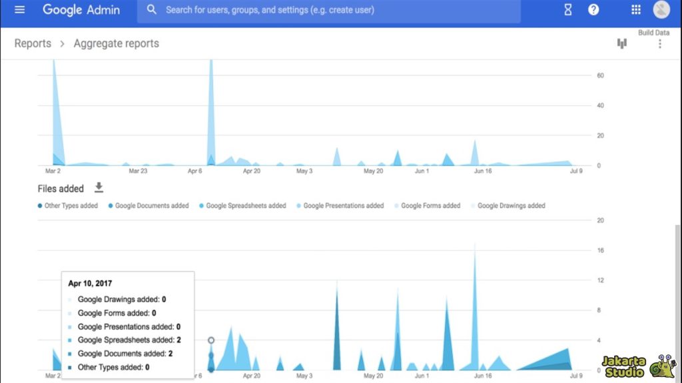Image resolution: width=682 pixels, height=383 pixels.
Task: Click the Jun 16 label on upper chart
Action: coord(483,171)
